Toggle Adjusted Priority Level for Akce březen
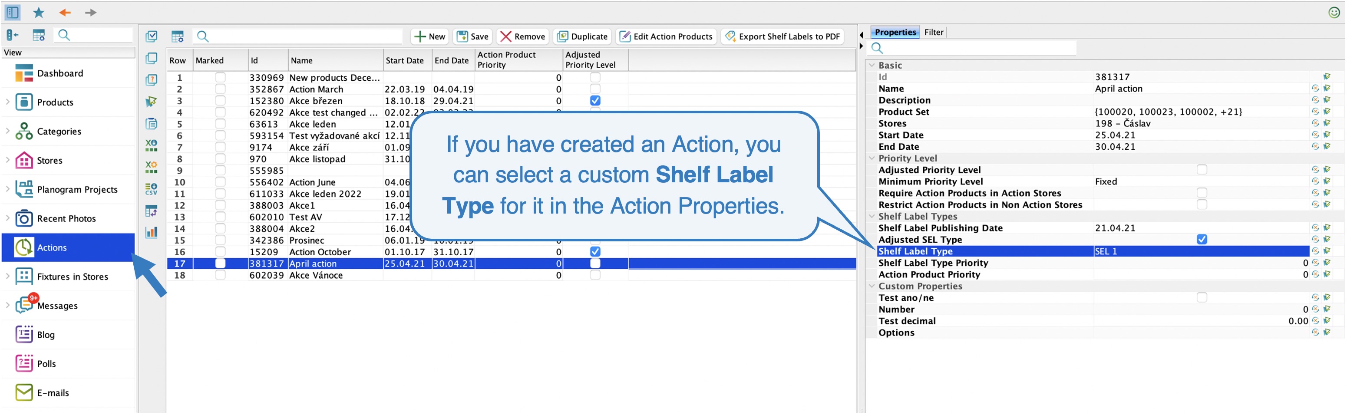1347x415 pixels. [x=595, y=101]
